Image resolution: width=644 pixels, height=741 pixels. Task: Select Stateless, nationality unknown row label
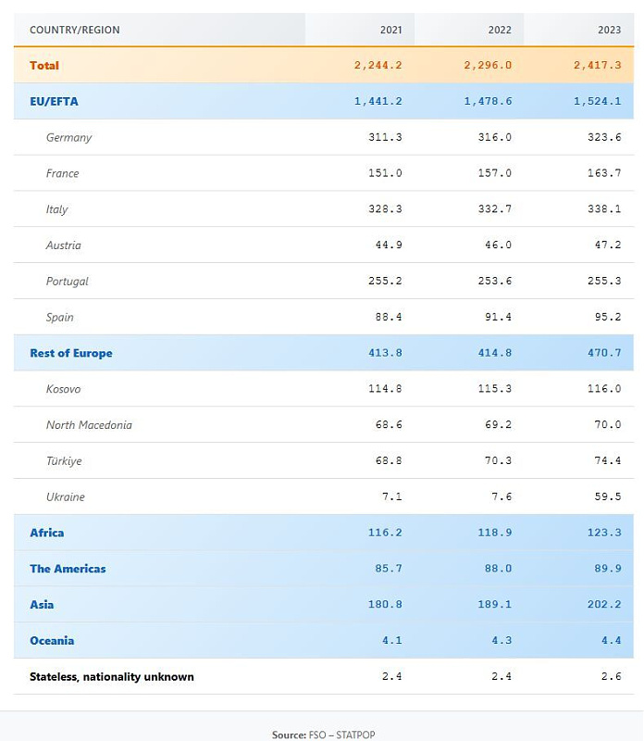click(x=112, y=677)
